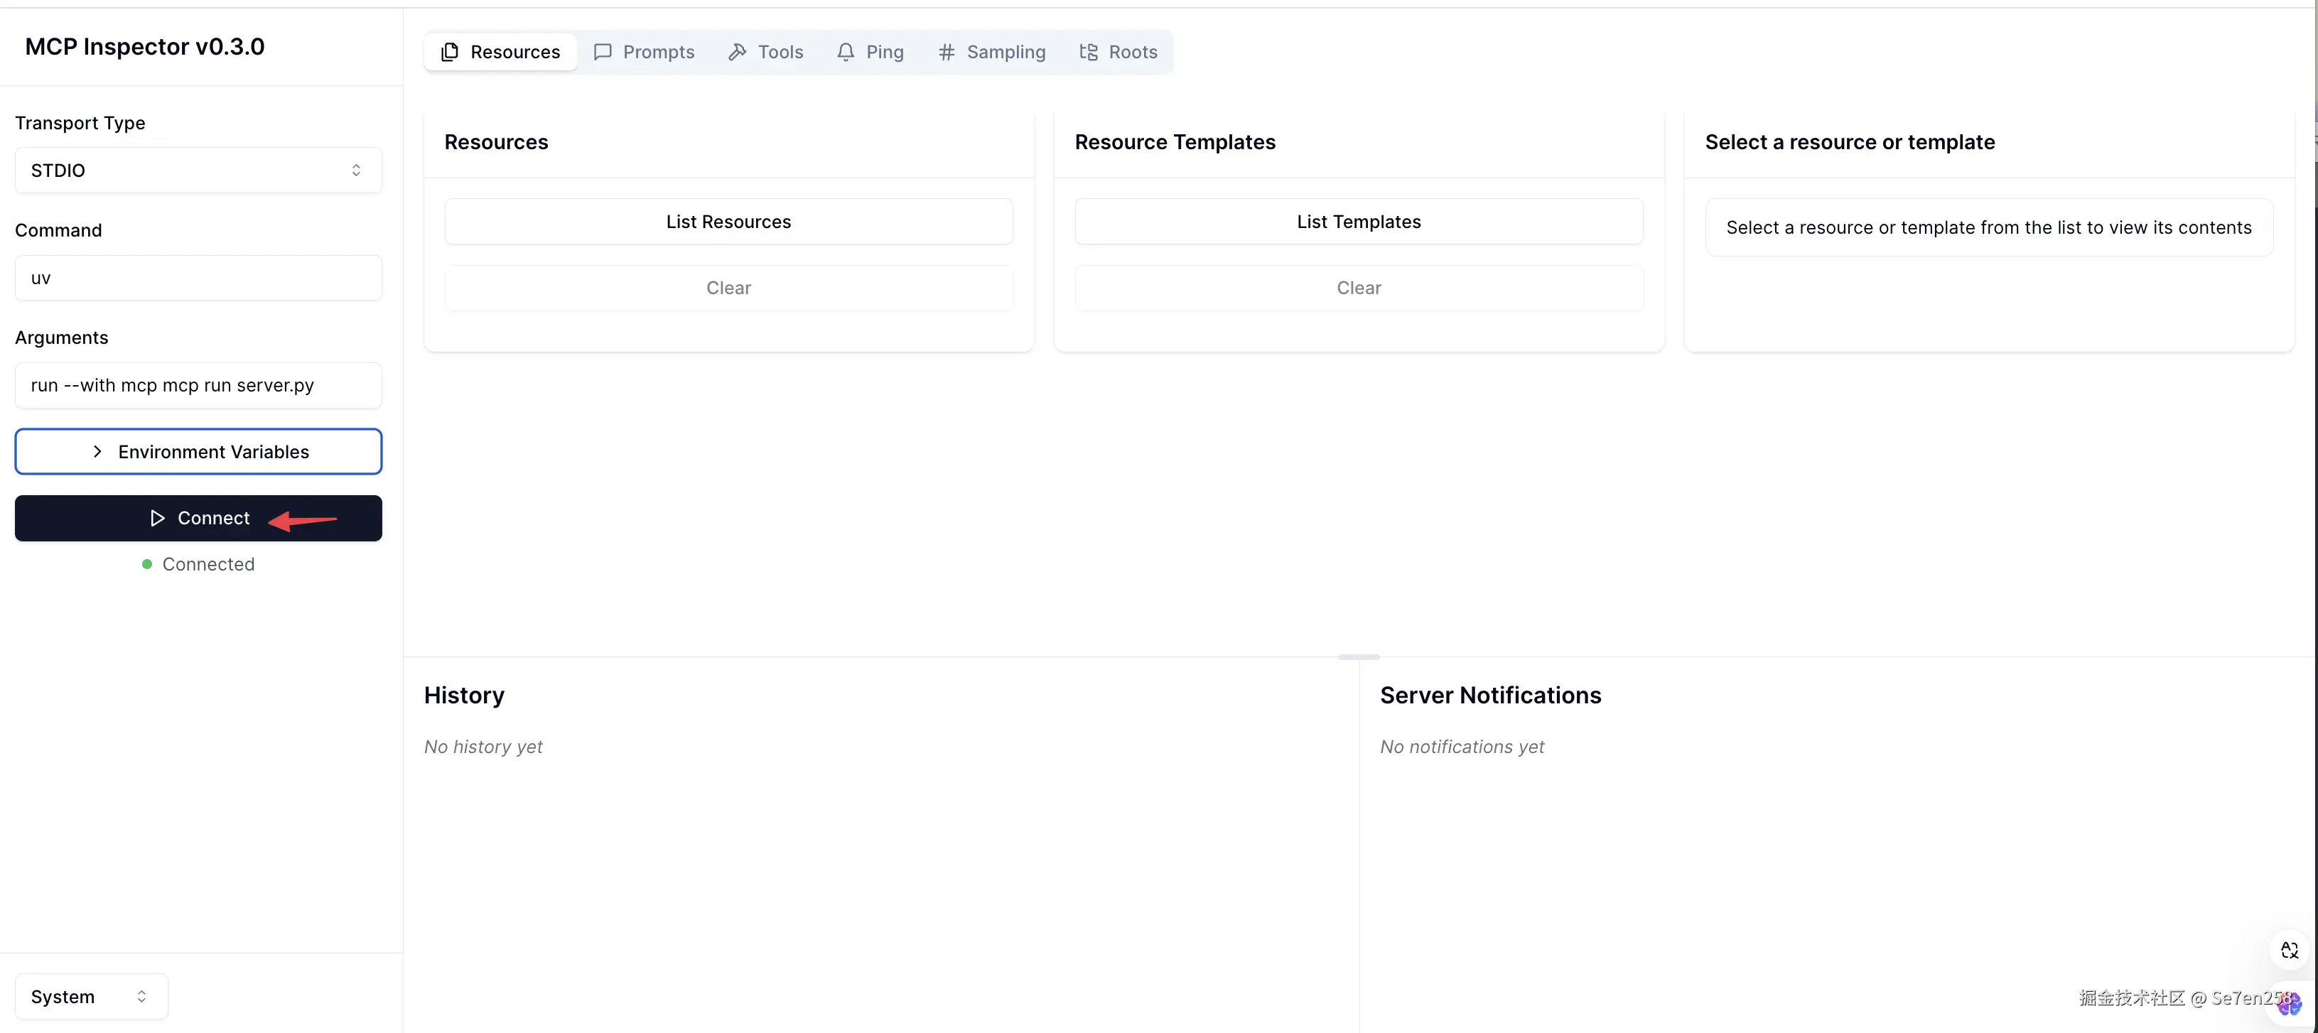Clear the Resource Templates list

click(x=1358, y=288)
